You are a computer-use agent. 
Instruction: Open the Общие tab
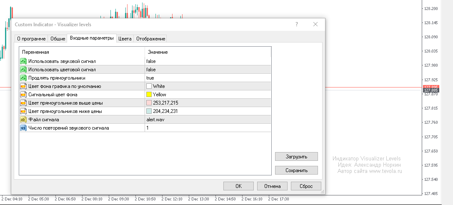tap(58, 39)
